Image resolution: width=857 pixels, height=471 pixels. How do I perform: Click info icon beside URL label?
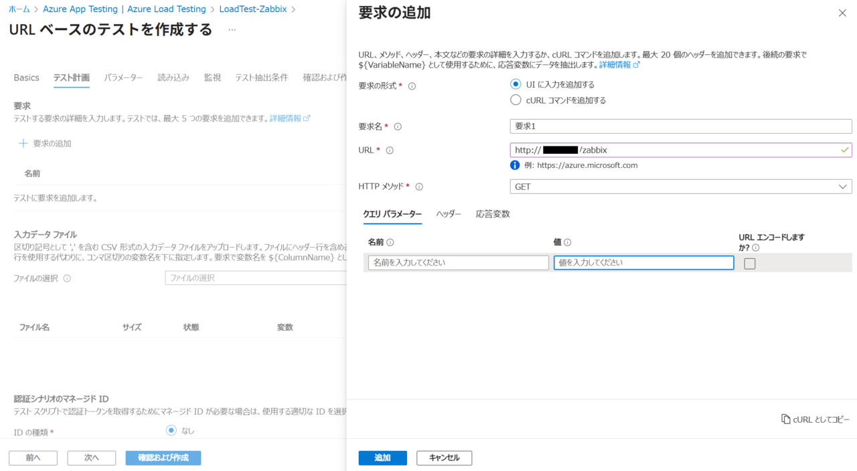click(x=390, y=151)
